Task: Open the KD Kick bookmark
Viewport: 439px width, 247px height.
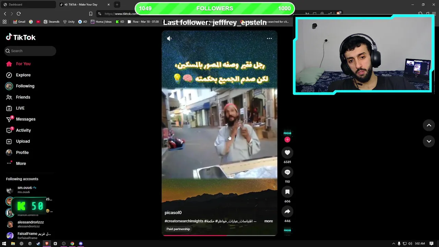Action: tap(120, 22)
